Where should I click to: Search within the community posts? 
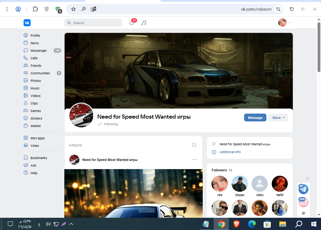coord(194,145)
